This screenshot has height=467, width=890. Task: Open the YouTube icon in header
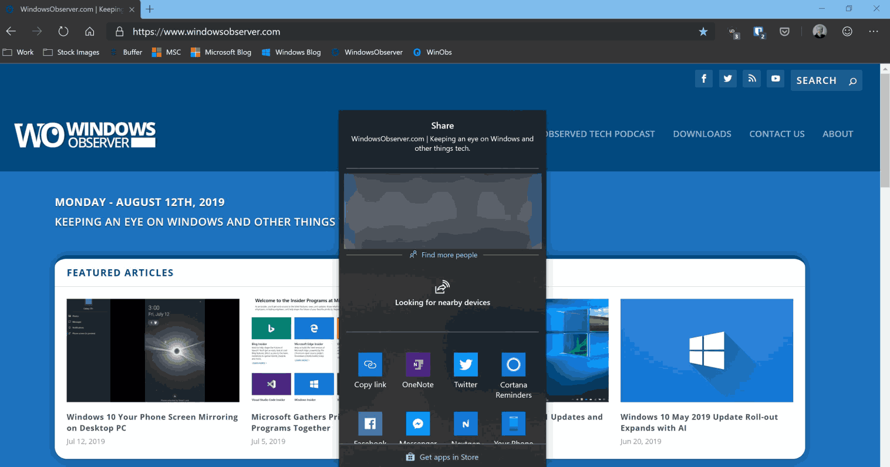[x=776, y=79]
